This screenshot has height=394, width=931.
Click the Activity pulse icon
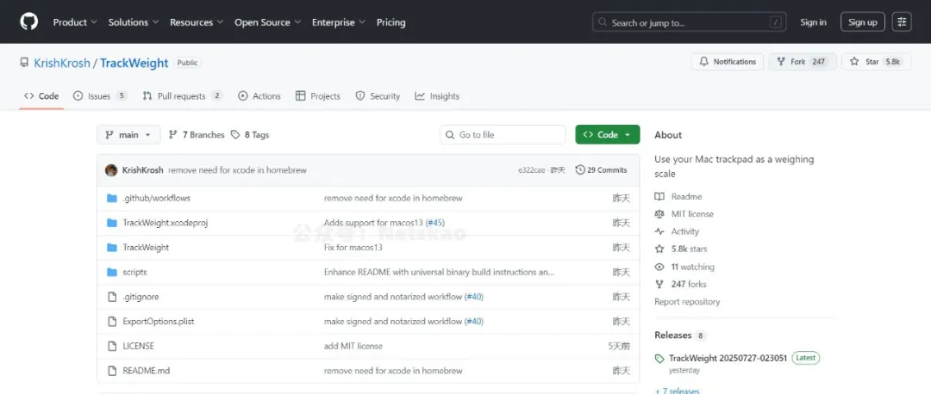click(659, 231)
